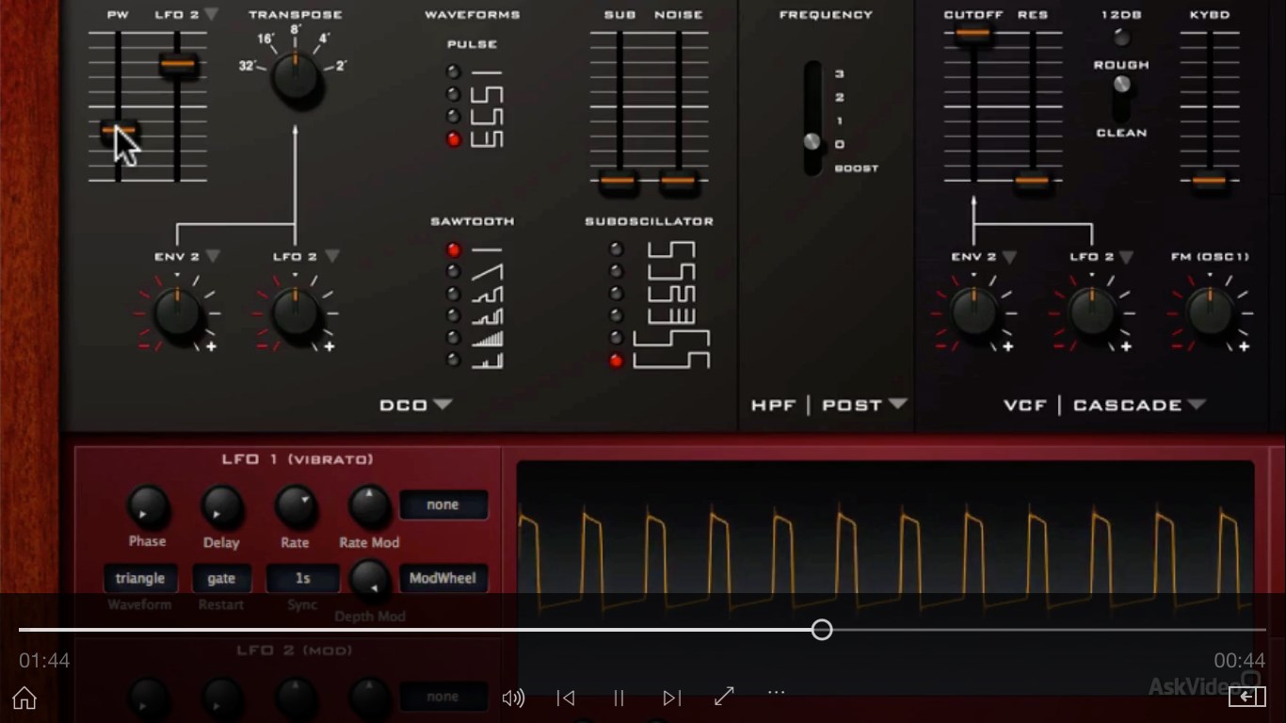Click the KYBD tracking slider handle
Viewport: 1286px width, 723px height.
(1209, 181)
